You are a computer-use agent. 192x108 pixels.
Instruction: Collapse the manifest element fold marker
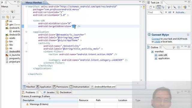click(x=26, y=7)
